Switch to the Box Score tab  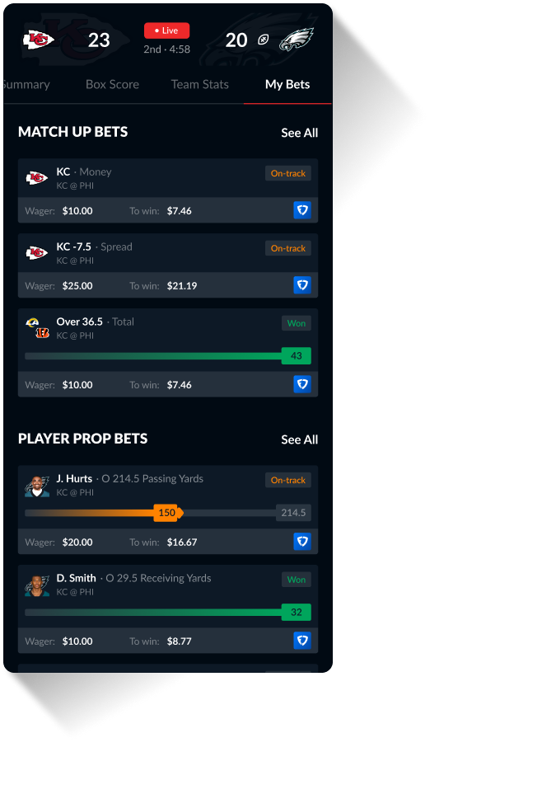point(112,84)
